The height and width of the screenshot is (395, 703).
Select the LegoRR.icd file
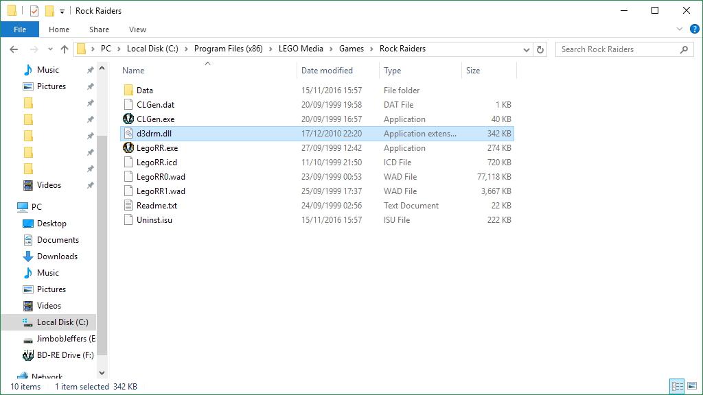pos(317,162)
